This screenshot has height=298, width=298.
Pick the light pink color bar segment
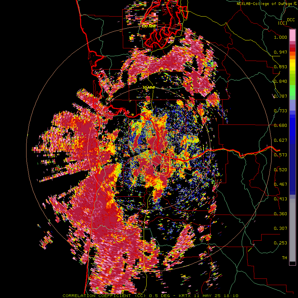[292, 35]
